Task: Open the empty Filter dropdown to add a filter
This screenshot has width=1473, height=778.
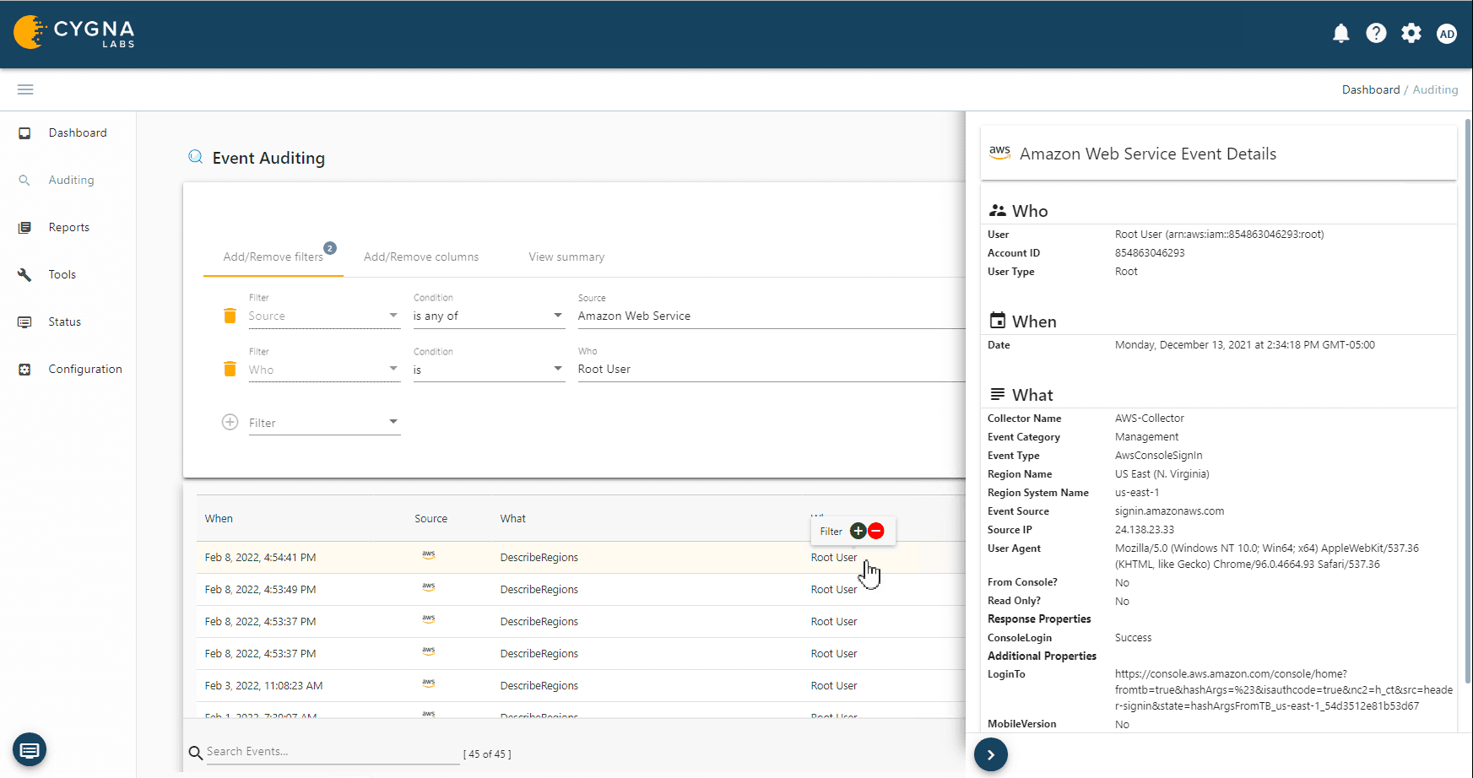Action: (324, 422)
